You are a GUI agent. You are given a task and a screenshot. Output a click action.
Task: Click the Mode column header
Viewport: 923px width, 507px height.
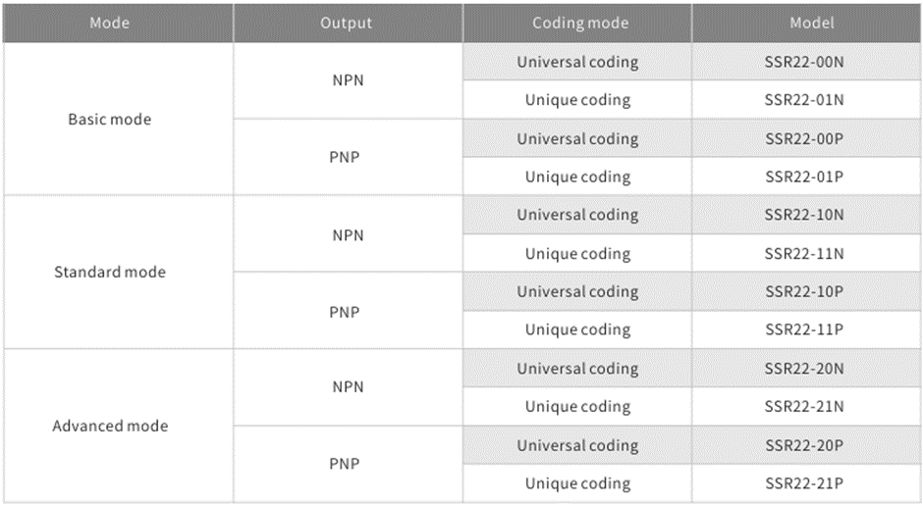pyautogui.click(x=109, y=24)
